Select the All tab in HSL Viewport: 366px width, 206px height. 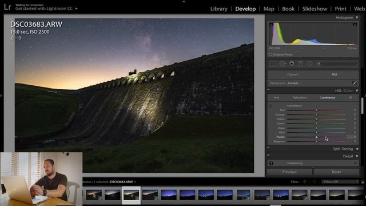pos(351,98)
